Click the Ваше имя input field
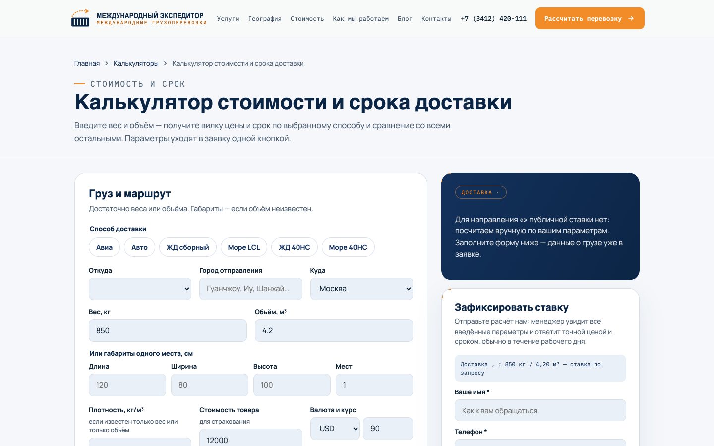 (x=540, y=410)
